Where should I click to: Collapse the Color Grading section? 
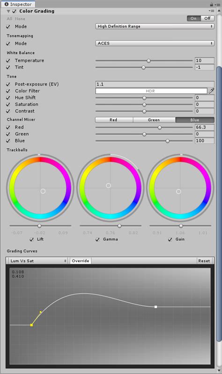[8, 11]
